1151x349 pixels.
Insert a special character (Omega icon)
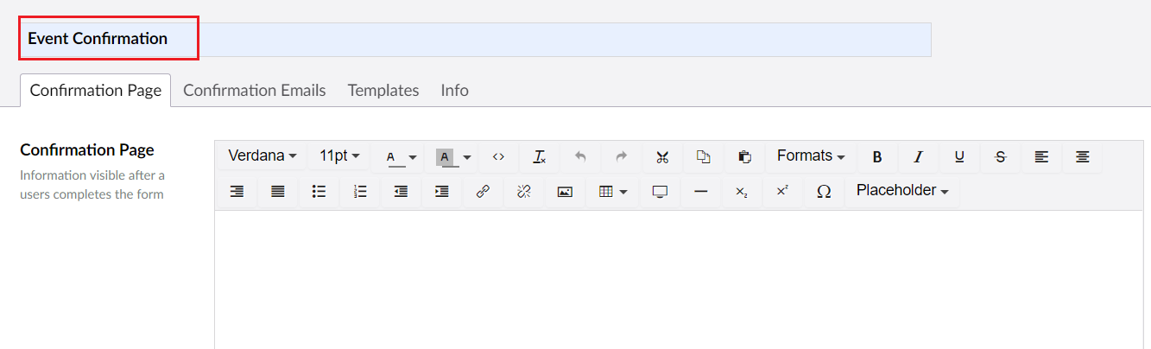coord(824,192)
